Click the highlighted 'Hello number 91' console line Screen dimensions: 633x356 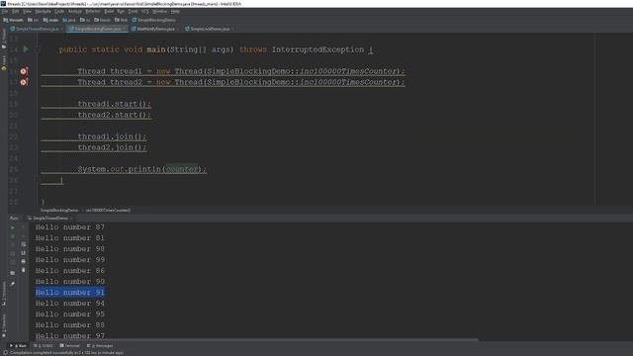(x=70, y=293)
